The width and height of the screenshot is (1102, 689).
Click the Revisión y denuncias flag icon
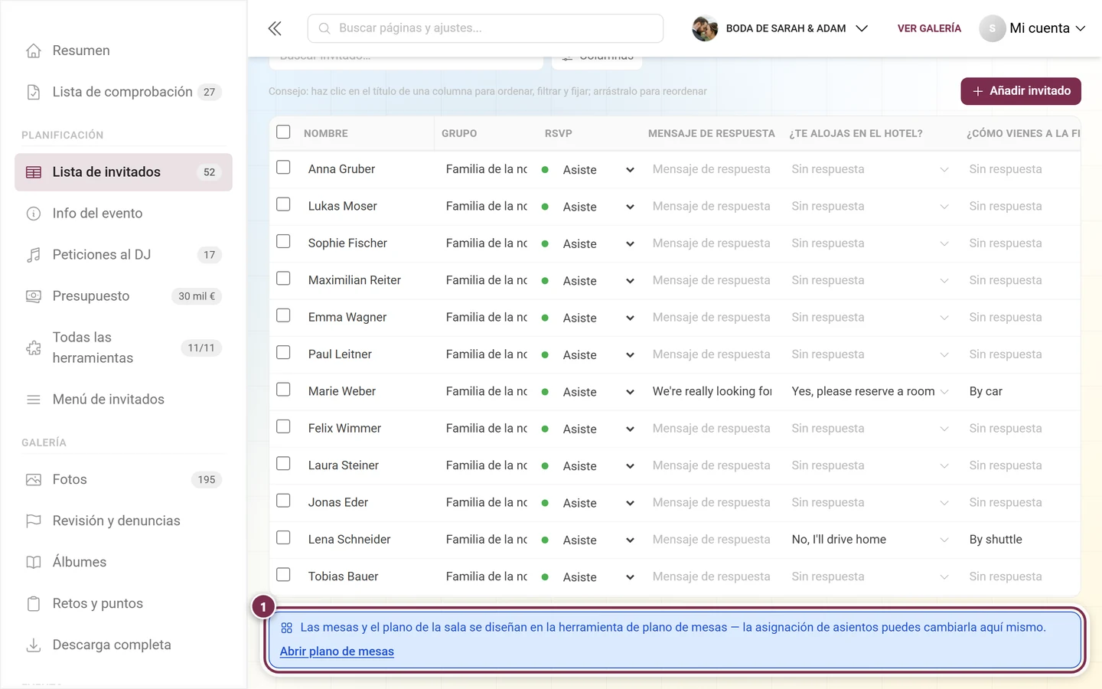34,521
